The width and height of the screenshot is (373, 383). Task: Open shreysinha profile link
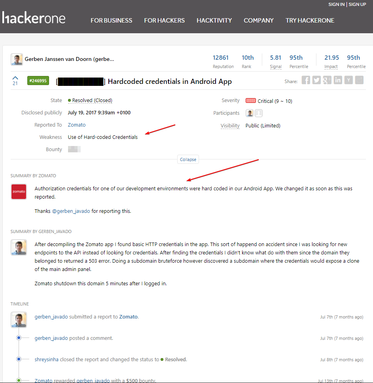pyautogui.click(x=46, y=360)
